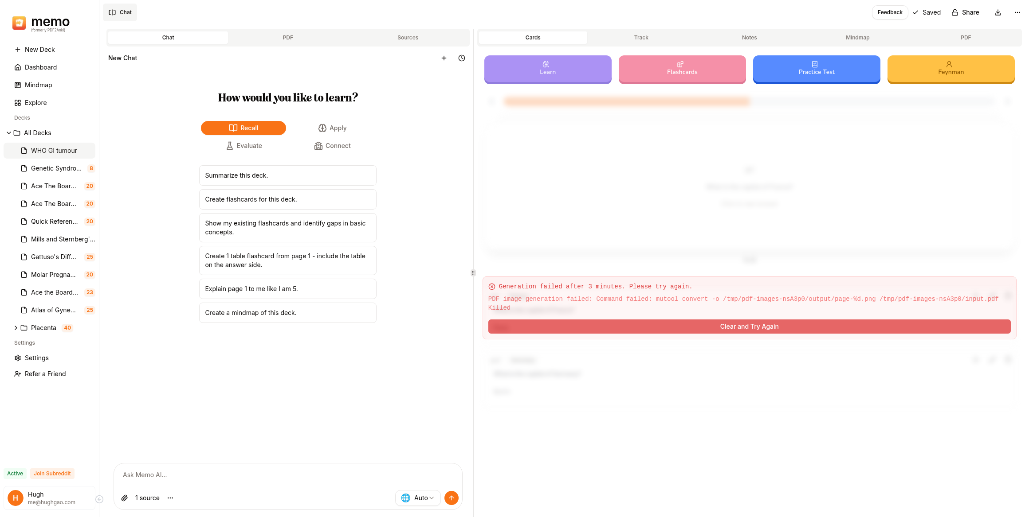Screen dimensions: 1029x517
Task: Click the new chat plus icon
Action: [x=444, y=58]
